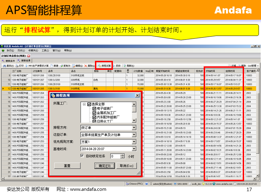Screen dimensions: 261x196
Task: Click the 确定(F8) button
Action: 104,166
